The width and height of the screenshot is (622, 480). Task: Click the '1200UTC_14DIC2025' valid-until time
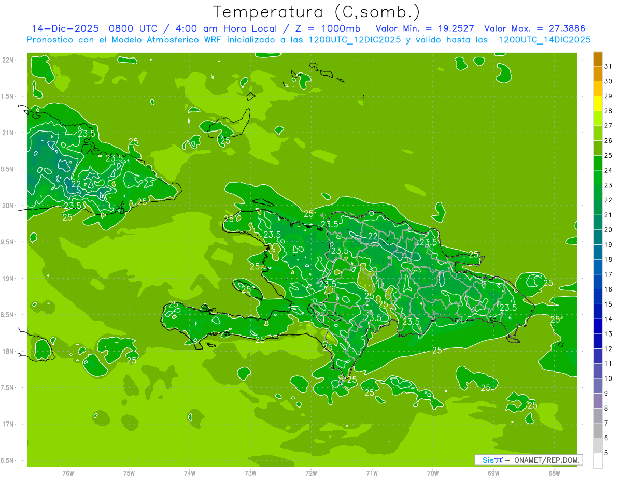click(x=544, y=40)
